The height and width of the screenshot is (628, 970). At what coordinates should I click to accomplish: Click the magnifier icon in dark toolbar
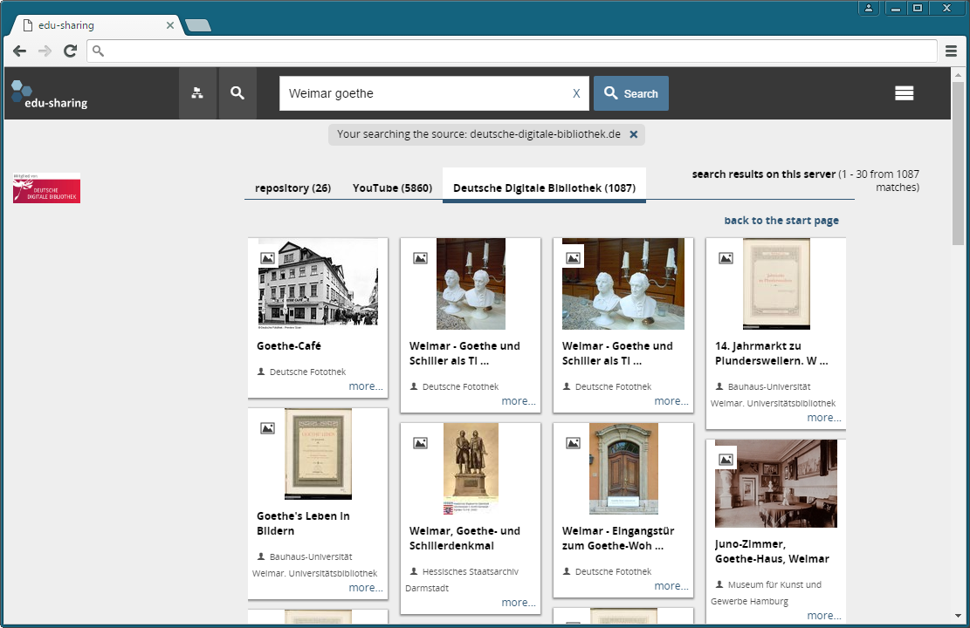coord(237,93)
